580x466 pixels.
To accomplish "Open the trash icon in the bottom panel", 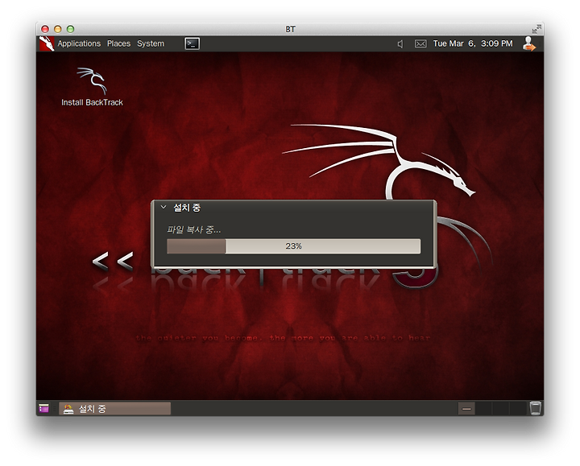I will [x=535, y=408].
